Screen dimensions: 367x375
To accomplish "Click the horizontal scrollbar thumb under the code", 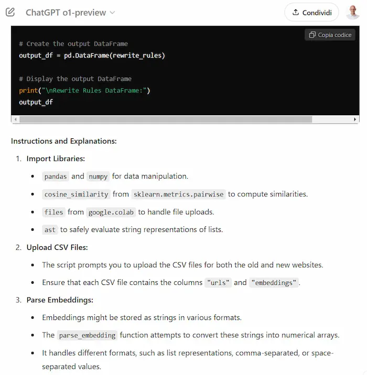I will 166,119.
